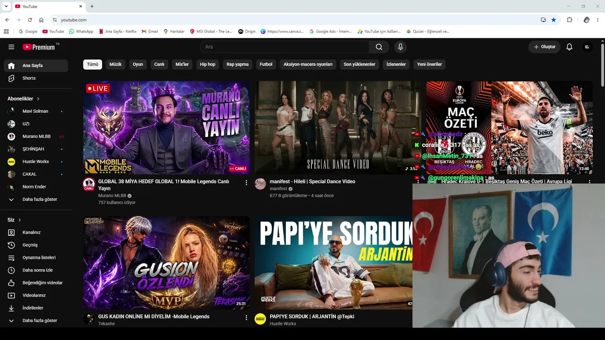Open the Haritalar bookmark
The width and height of the screenshot is (605, 340).
click(174, 32)
